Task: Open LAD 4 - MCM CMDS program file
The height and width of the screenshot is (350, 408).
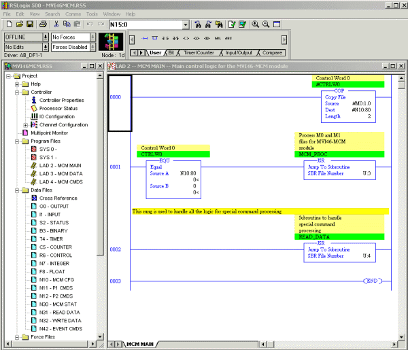Action: pos(61,181)
